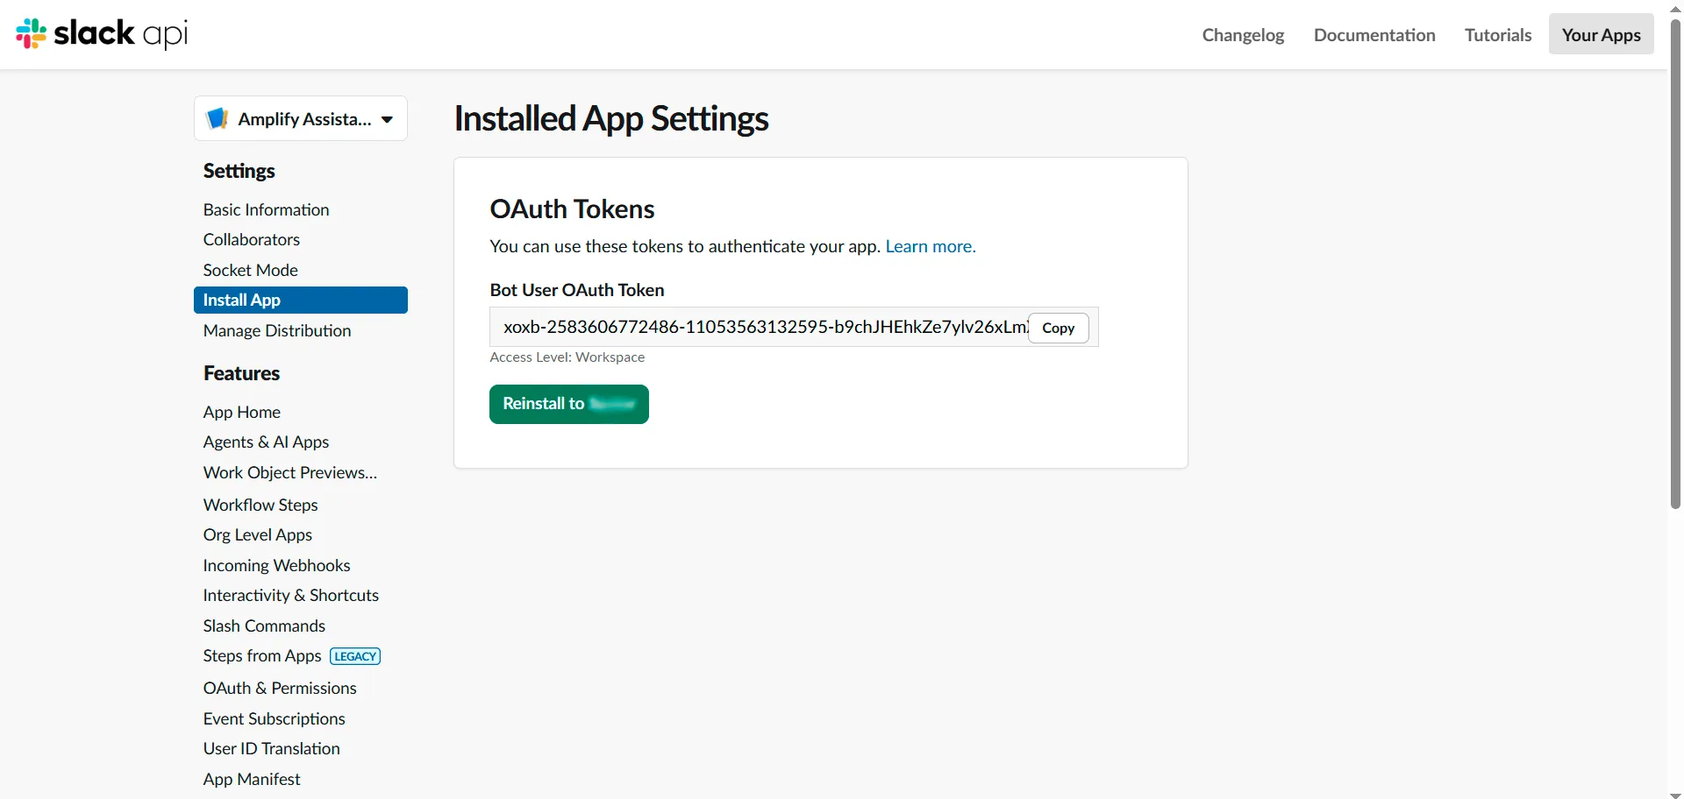Open OAuth & Permissions page
Viewport: 1684px width, 799px height.
click(x=279, y=688)
